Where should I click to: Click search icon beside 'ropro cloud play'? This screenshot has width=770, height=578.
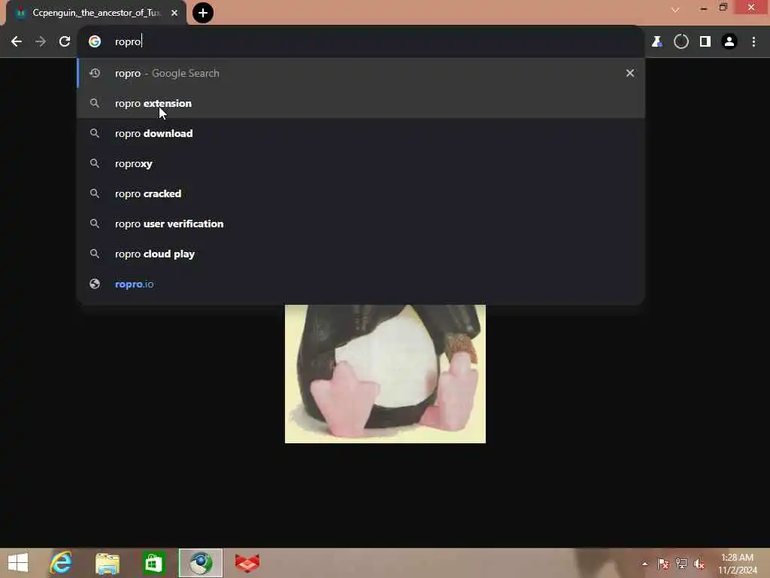tap(95, 254)
